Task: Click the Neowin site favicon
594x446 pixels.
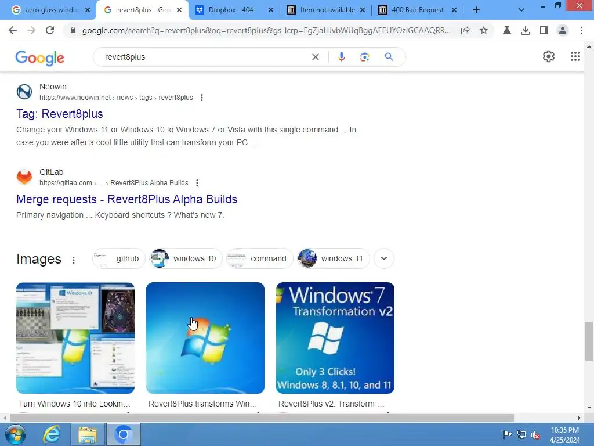Action: pyautogui.click(x=24, y=92)
